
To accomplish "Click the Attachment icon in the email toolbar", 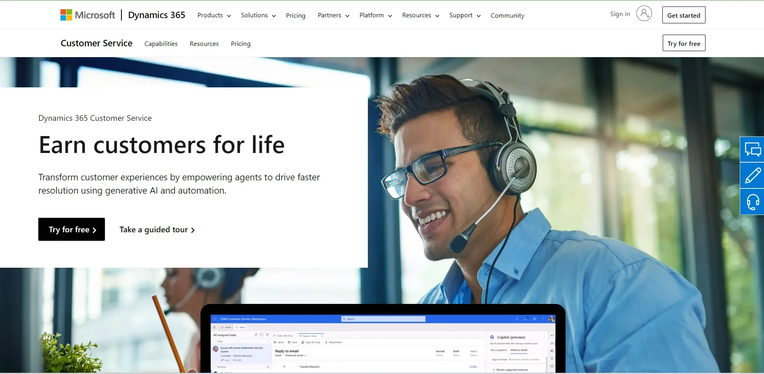I will (x=326, y=342).
